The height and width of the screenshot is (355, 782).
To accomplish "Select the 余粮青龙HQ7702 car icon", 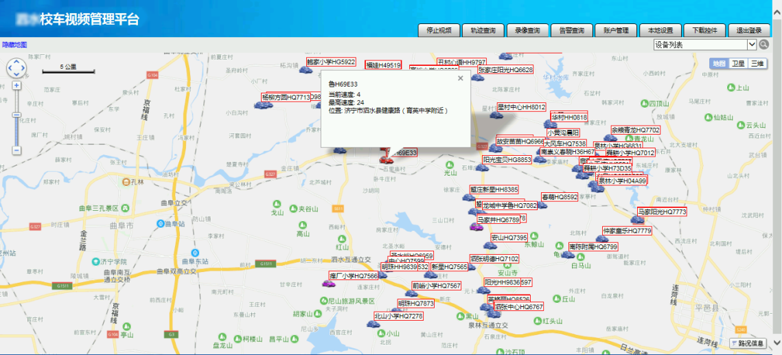I will click(x=610, y=138).
